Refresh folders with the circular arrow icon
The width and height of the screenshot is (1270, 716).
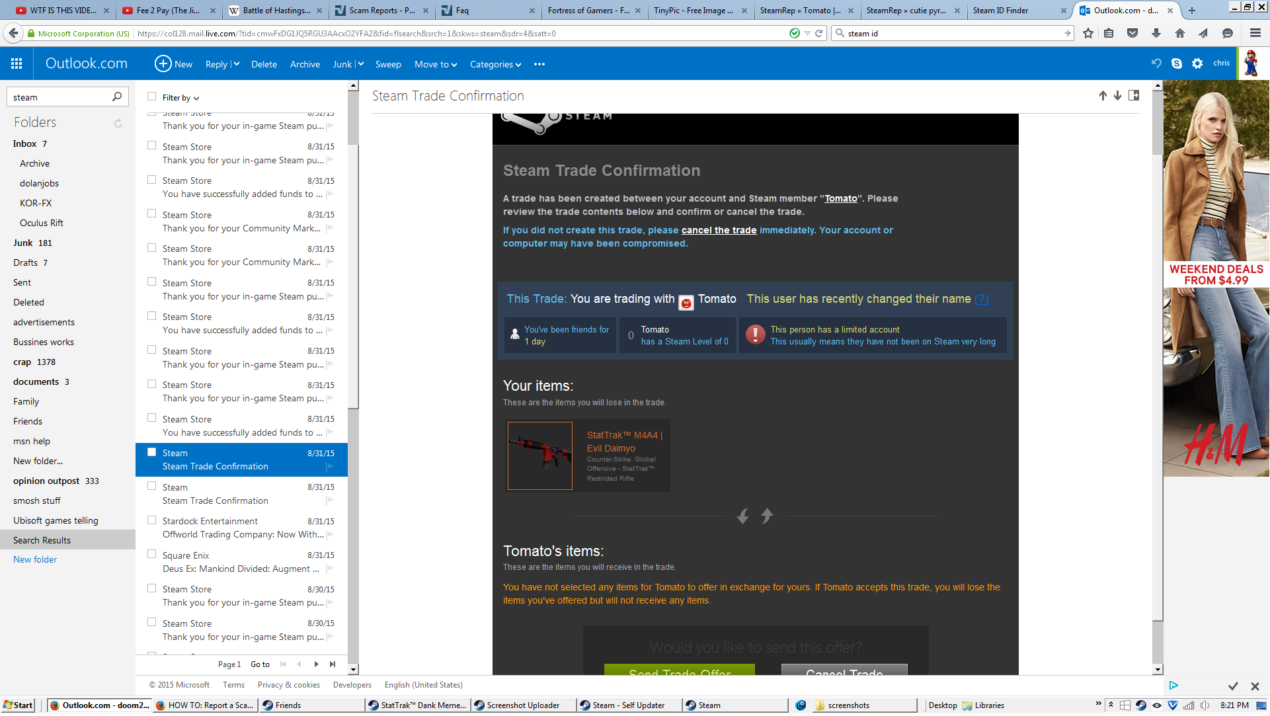point(118,123)
